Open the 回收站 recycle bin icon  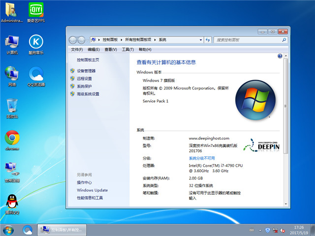click(x=12, y=108)
